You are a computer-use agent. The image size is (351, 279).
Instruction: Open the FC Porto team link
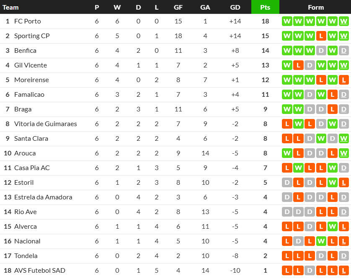point(28,21)
